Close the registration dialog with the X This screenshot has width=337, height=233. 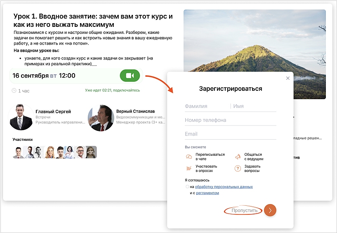(x=288, y=78)
